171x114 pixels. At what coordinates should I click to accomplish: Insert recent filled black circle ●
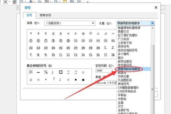76,80
